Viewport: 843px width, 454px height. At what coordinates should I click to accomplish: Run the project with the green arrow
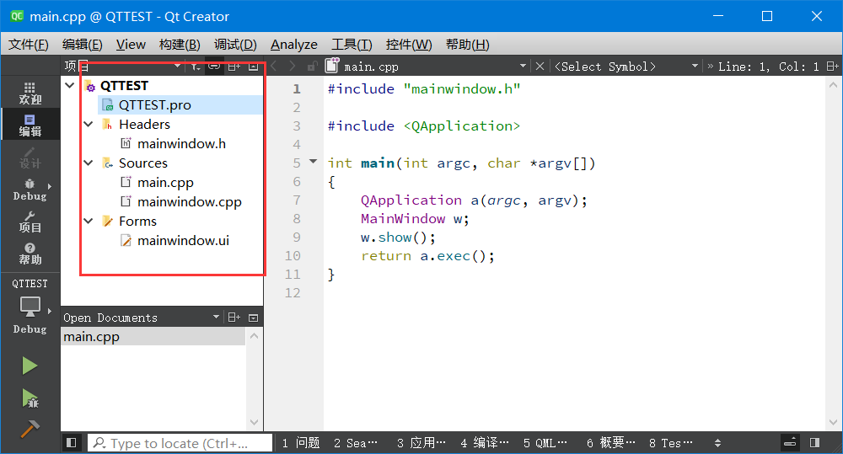point(30,366)
